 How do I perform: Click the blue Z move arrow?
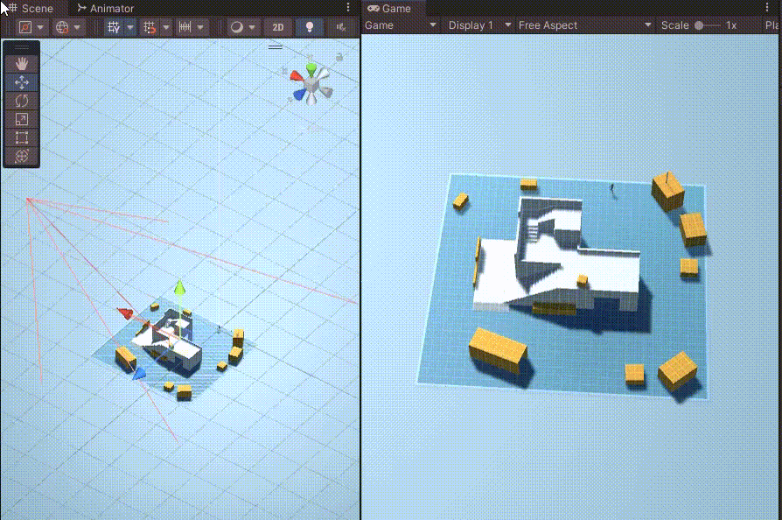coord(139,374)
